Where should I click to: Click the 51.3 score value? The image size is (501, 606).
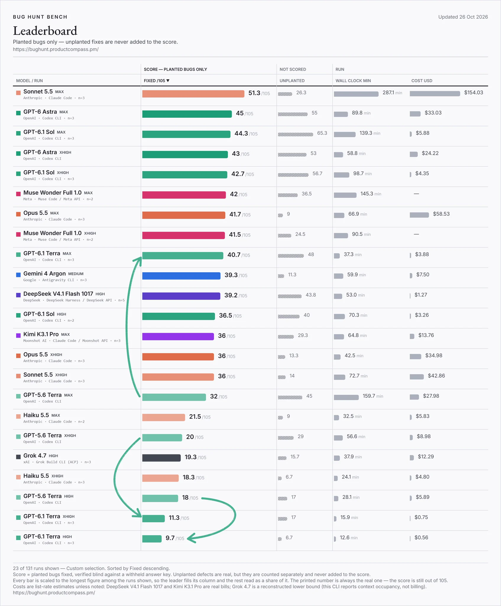254,93
